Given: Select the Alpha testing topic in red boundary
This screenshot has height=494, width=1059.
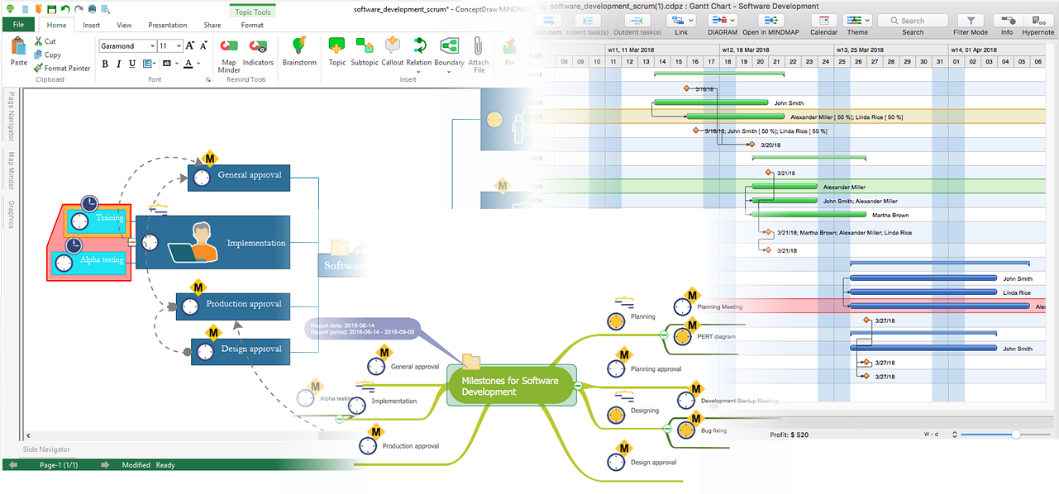Looking at the screenshot, I should [x=89, y=261].
